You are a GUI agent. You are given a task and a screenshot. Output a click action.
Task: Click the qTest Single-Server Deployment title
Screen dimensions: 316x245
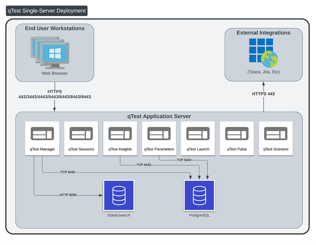[47, 11]
